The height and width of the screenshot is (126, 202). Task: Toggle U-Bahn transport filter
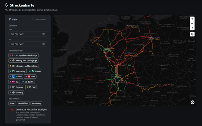point(16,77)
